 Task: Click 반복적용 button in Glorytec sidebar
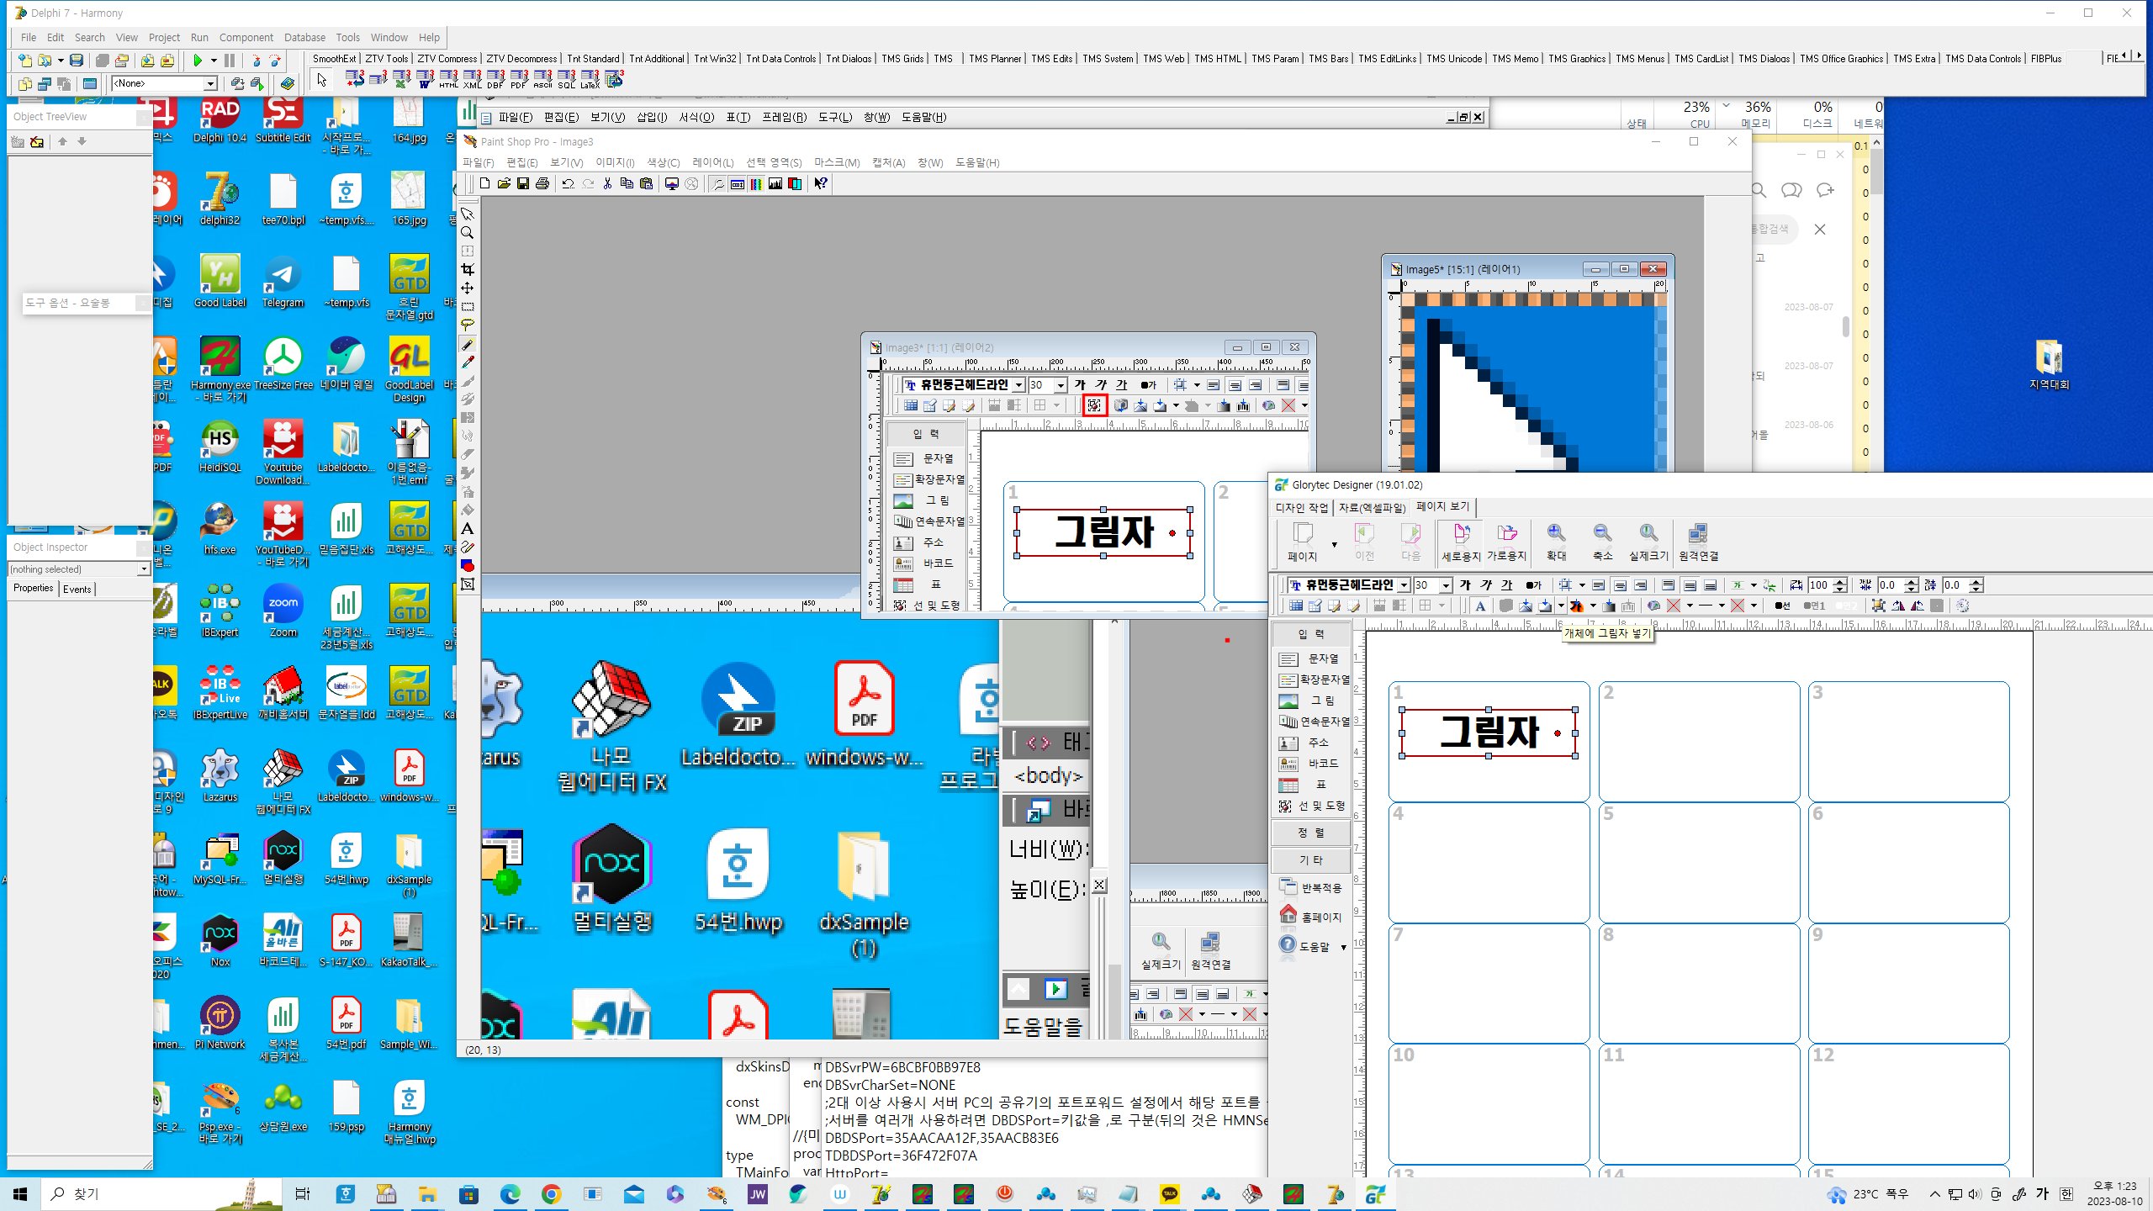tap(1312, 887)
